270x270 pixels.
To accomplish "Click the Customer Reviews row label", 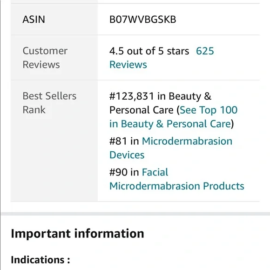I will pyautogui.click(x=45, y=58).
